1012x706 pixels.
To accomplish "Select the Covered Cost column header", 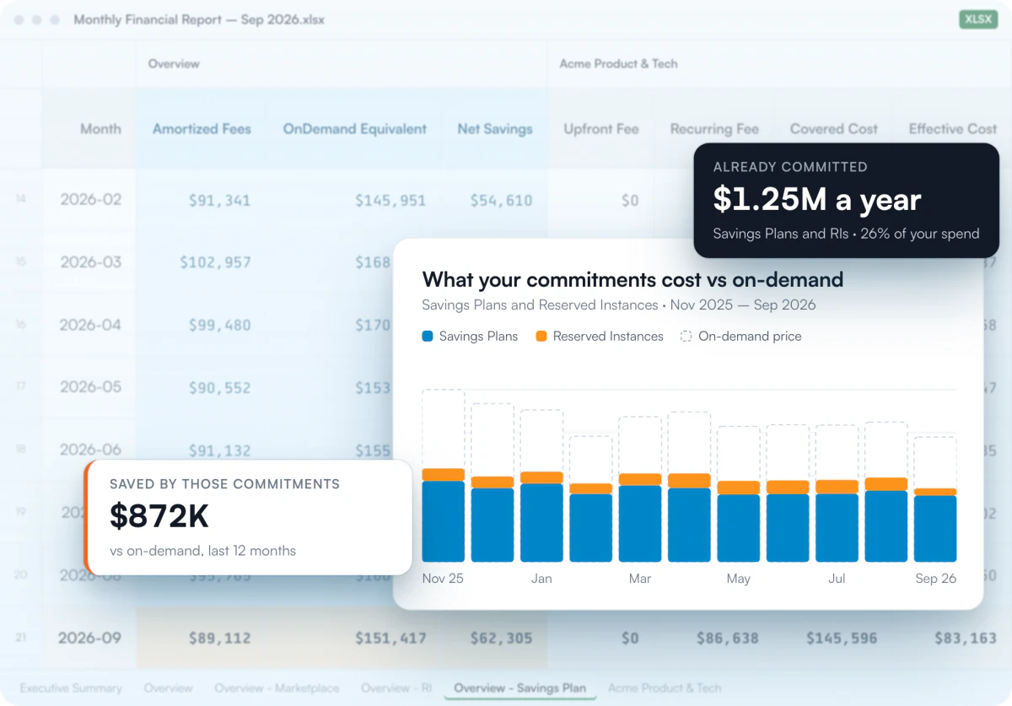I will (x=834, y=129).
